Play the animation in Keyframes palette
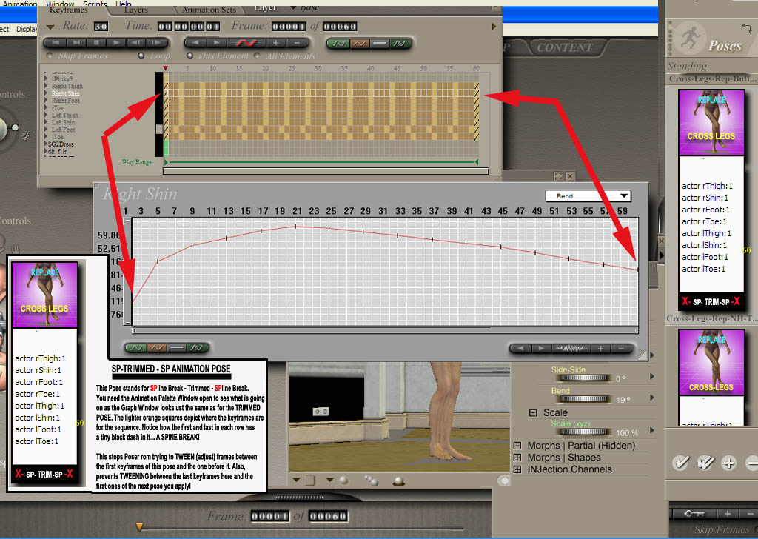This screenshot has width=758, height=539. pos(115,42)
